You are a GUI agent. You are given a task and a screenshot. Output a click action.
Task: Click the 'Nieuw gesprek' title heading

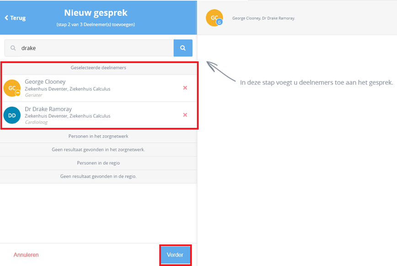(x=96, y=13)
